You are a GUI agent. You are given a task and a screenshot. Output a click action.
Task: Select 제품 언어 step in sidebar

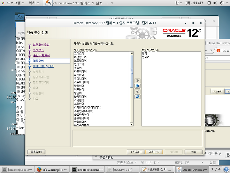coord(38,61)
